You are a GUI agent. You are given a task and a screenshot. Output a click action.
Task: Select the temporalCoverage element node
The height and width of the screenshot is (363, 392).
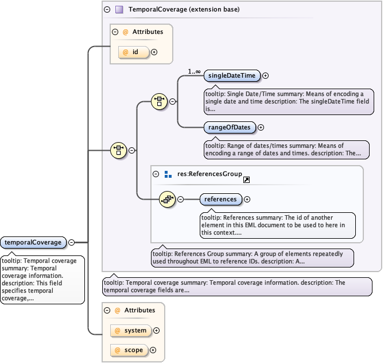coord(33,242)
